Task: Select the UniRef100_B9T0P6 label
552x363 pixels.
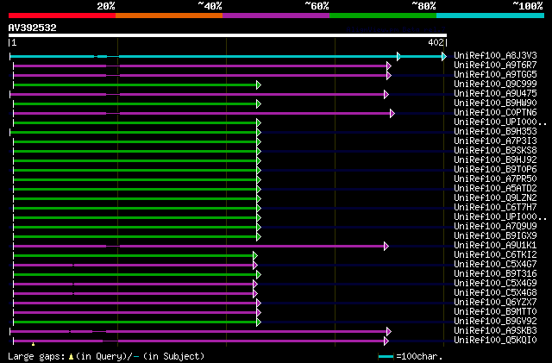Action: 495,170
